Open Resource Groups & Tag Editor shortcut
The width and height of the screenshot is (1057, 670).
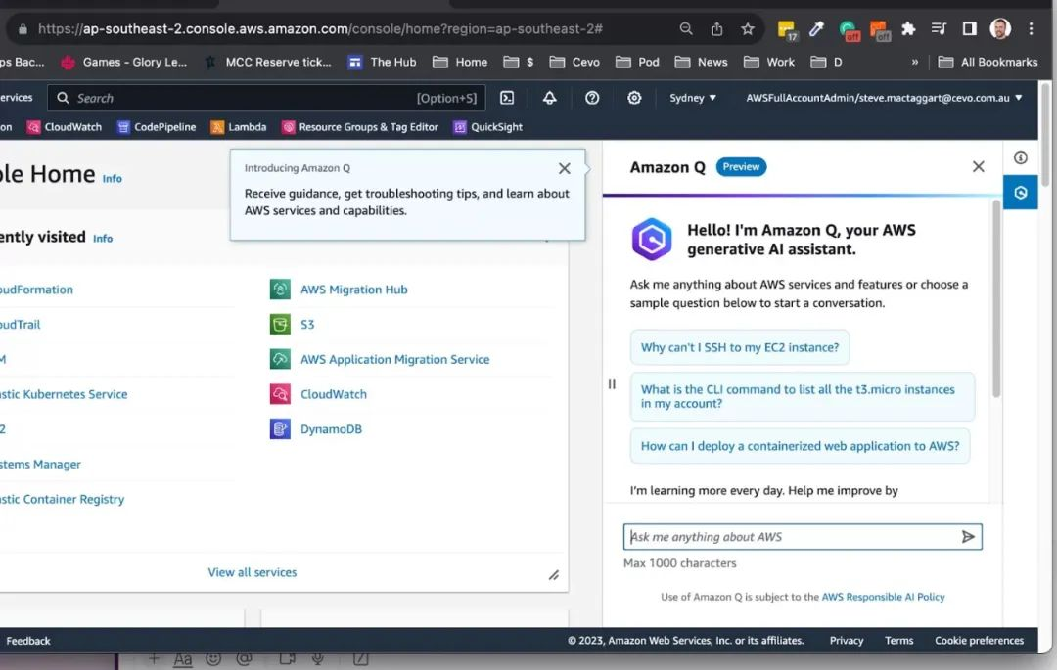(x=360, y=126)
